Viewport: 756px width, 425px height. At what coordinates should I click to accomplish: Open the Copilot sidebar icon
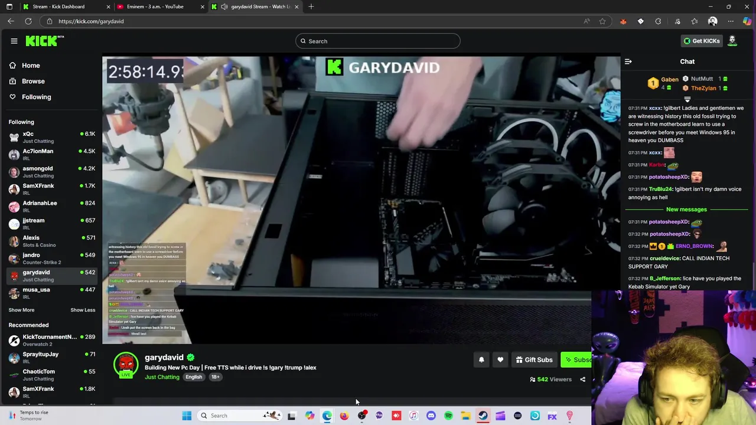(747, 21)
